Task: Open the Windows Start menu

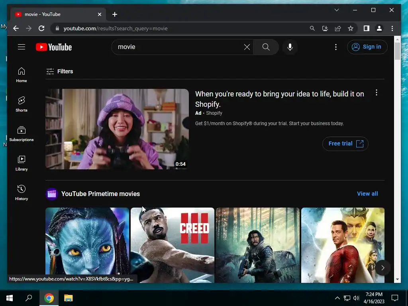Action: point(10,298)
